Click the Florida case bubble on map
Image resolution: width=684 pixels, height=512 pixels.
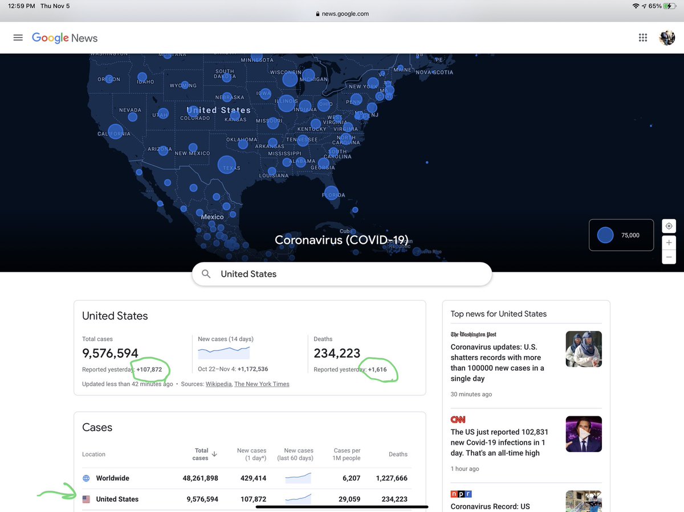332,194
